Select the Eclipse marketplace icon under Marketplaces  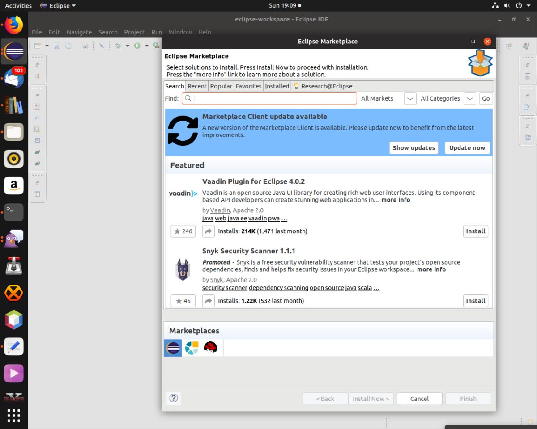173,348
